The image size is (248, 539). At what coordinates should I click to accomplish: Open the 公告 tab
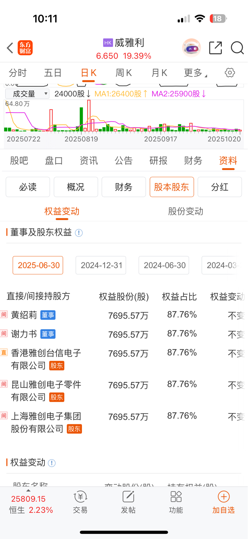pos(124,161)
